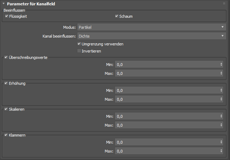Screen dimensions: 230x160
Task: Open the Kanal beeinflussen dropdown
Action: (x=152, y=36)
